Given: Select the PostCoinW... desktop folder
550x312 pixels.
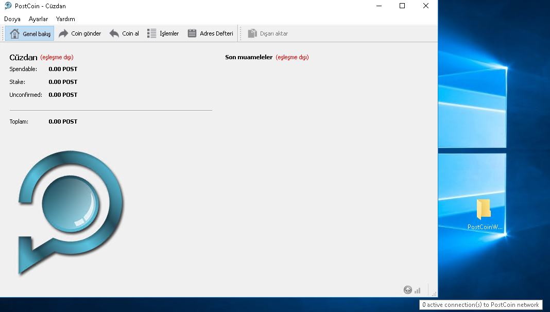Looking at the screenshot, I should (x=485, y=214).
